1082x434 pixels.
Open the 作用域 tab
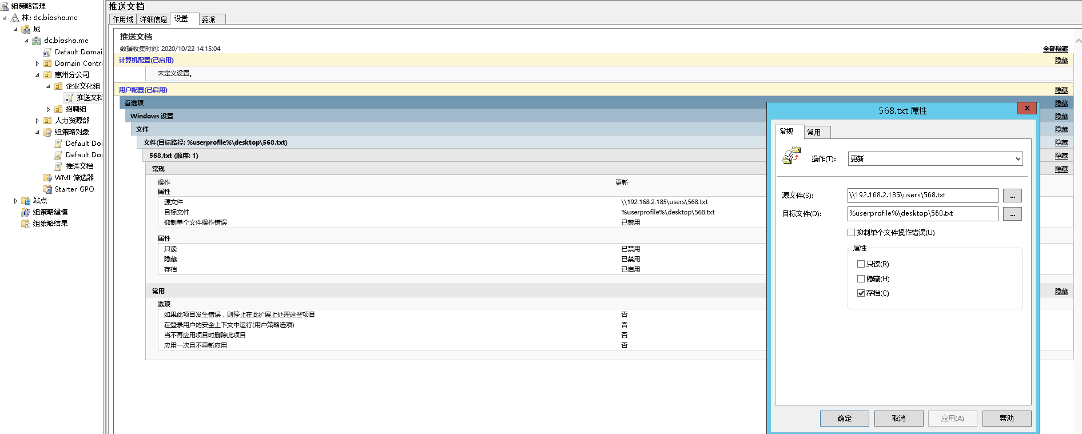[x=123, y=19]
